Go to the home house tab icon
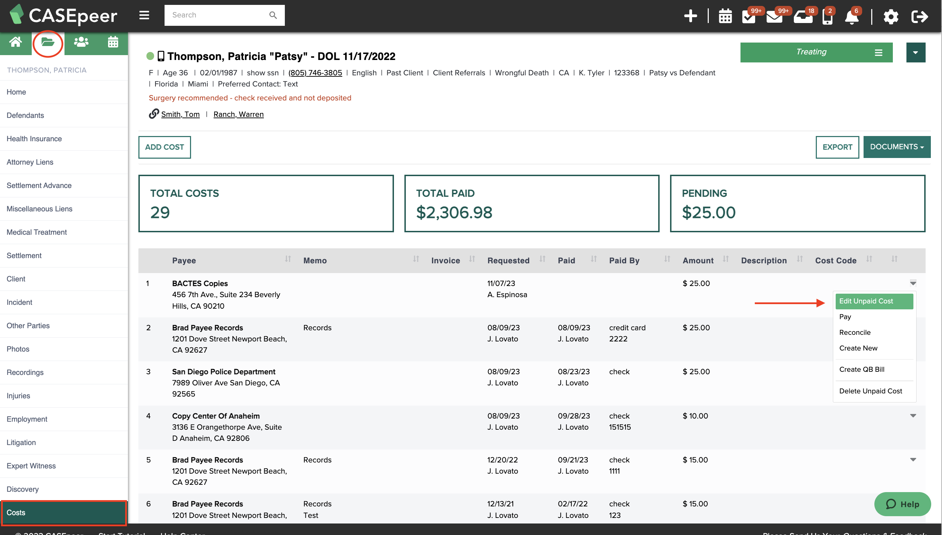The image size is (942, 535). (15, 42)
